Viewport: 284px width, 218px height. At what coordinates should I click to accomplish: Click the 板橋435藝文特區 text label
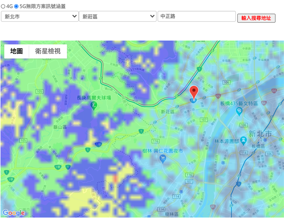pyautogui.click(x=239, y=104)
